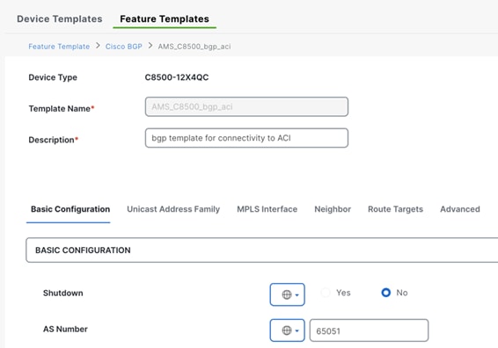Click the C8500-12X4QC device type value
The width and height of the screenshot is (498, 348).
177,77
